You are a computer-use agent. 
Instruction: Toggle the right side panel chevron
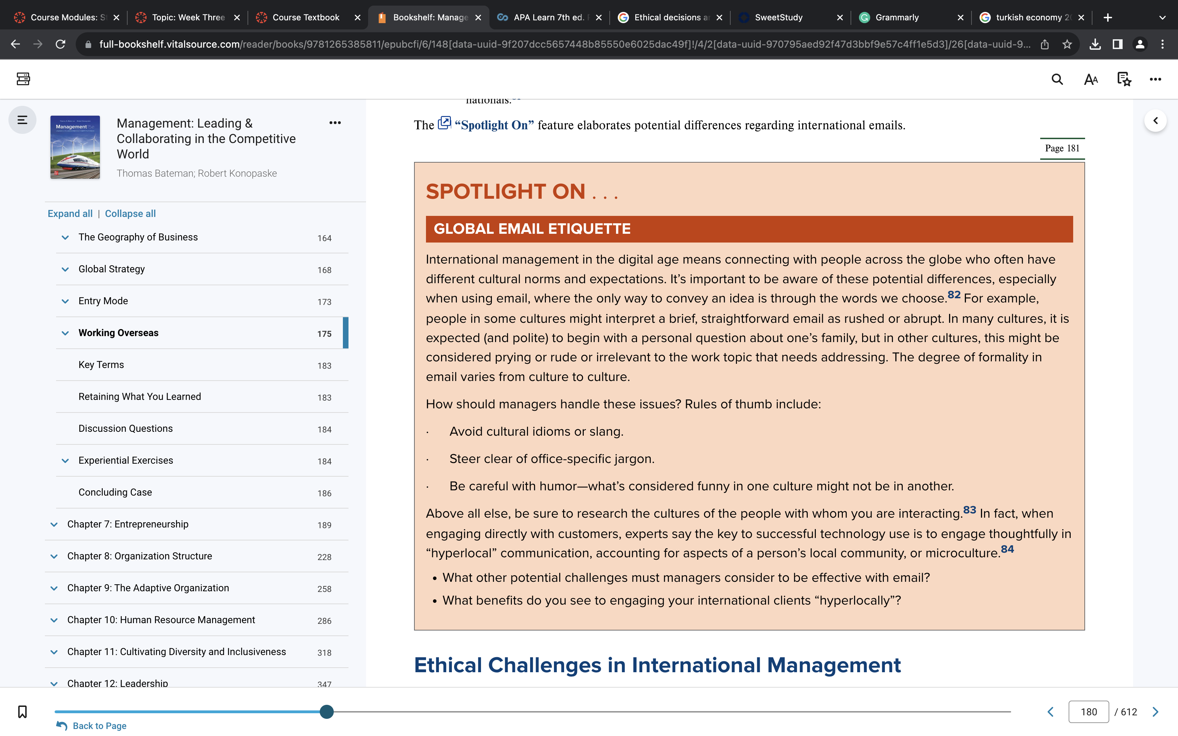coord(1155,120)
